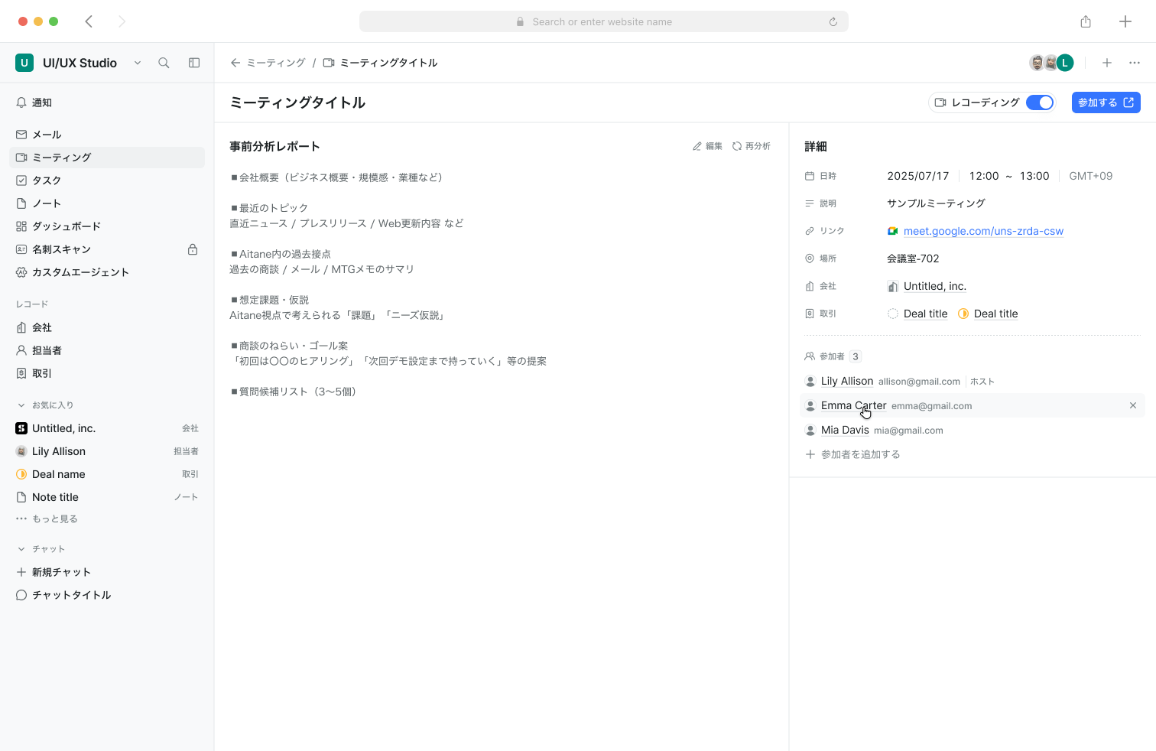Select ミーティング in the sidebar
Screen dimensions: 1156x751
[x=107, y=158]
